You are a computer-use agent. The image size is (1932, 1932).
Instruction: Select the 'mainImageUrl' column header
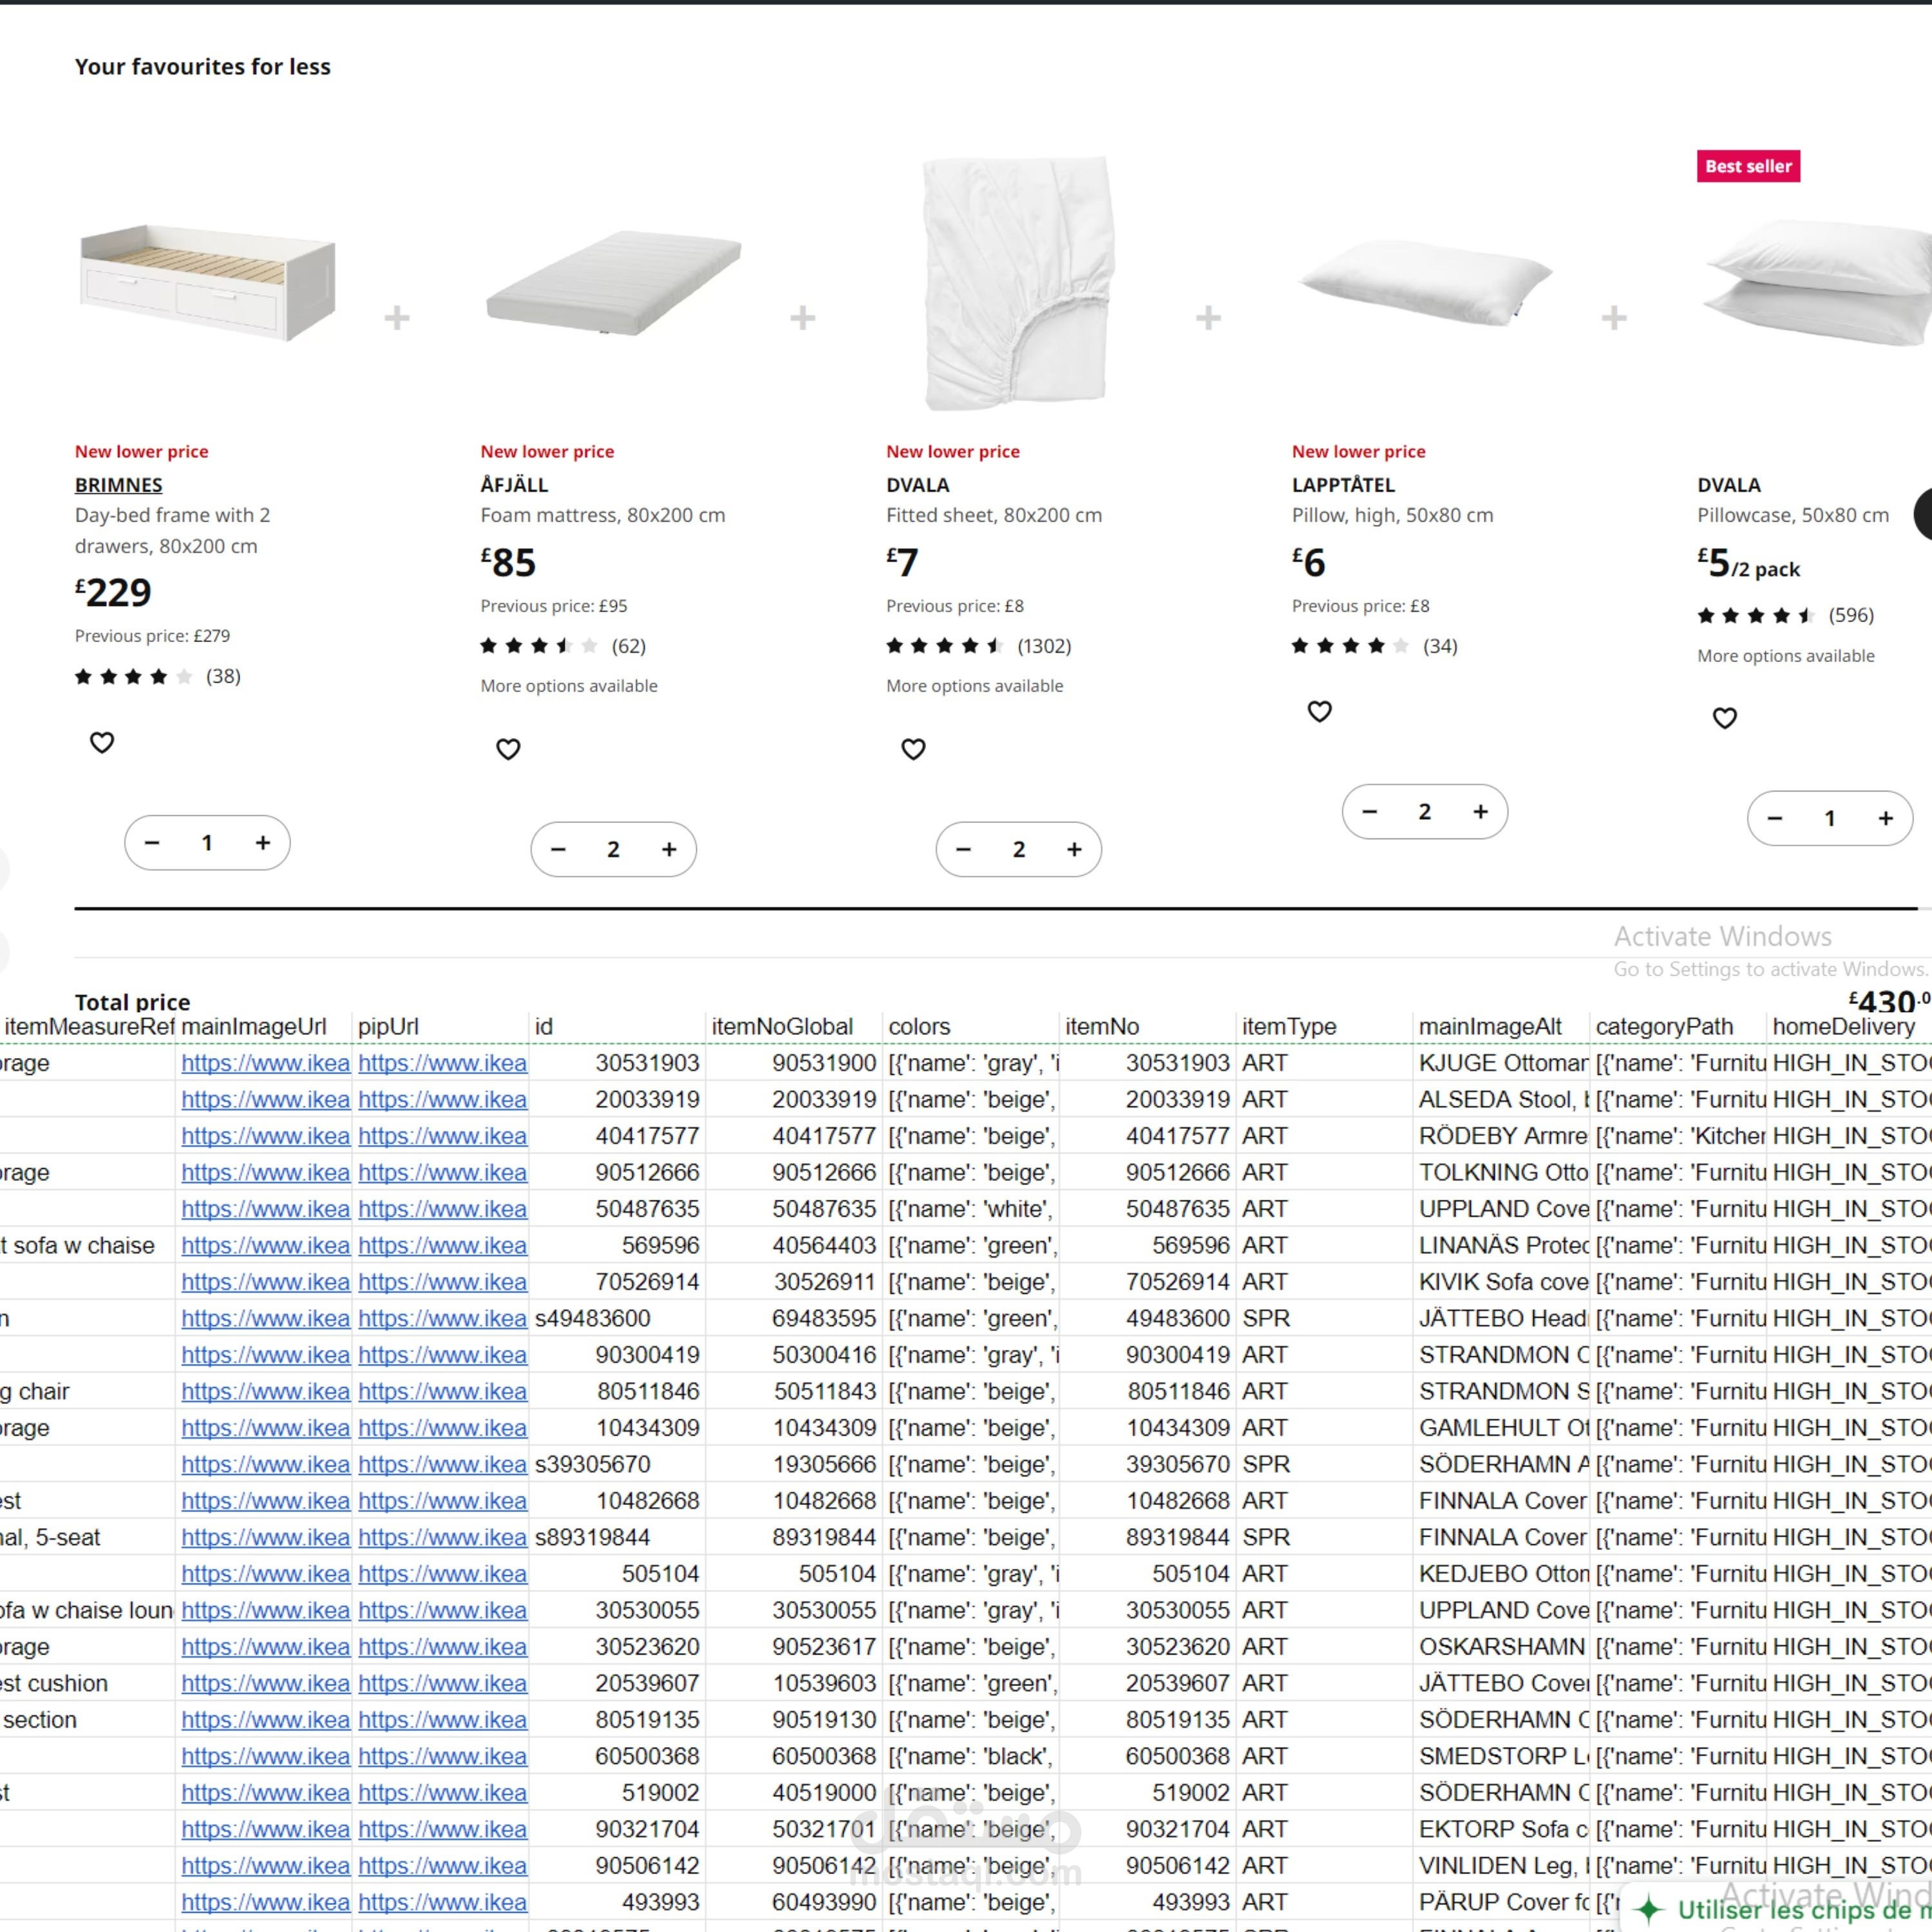(x=265, y=1026)
